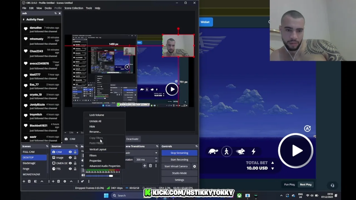Float the Controls dock with pop-out icon
356x200 pixels.
[196, 146]
